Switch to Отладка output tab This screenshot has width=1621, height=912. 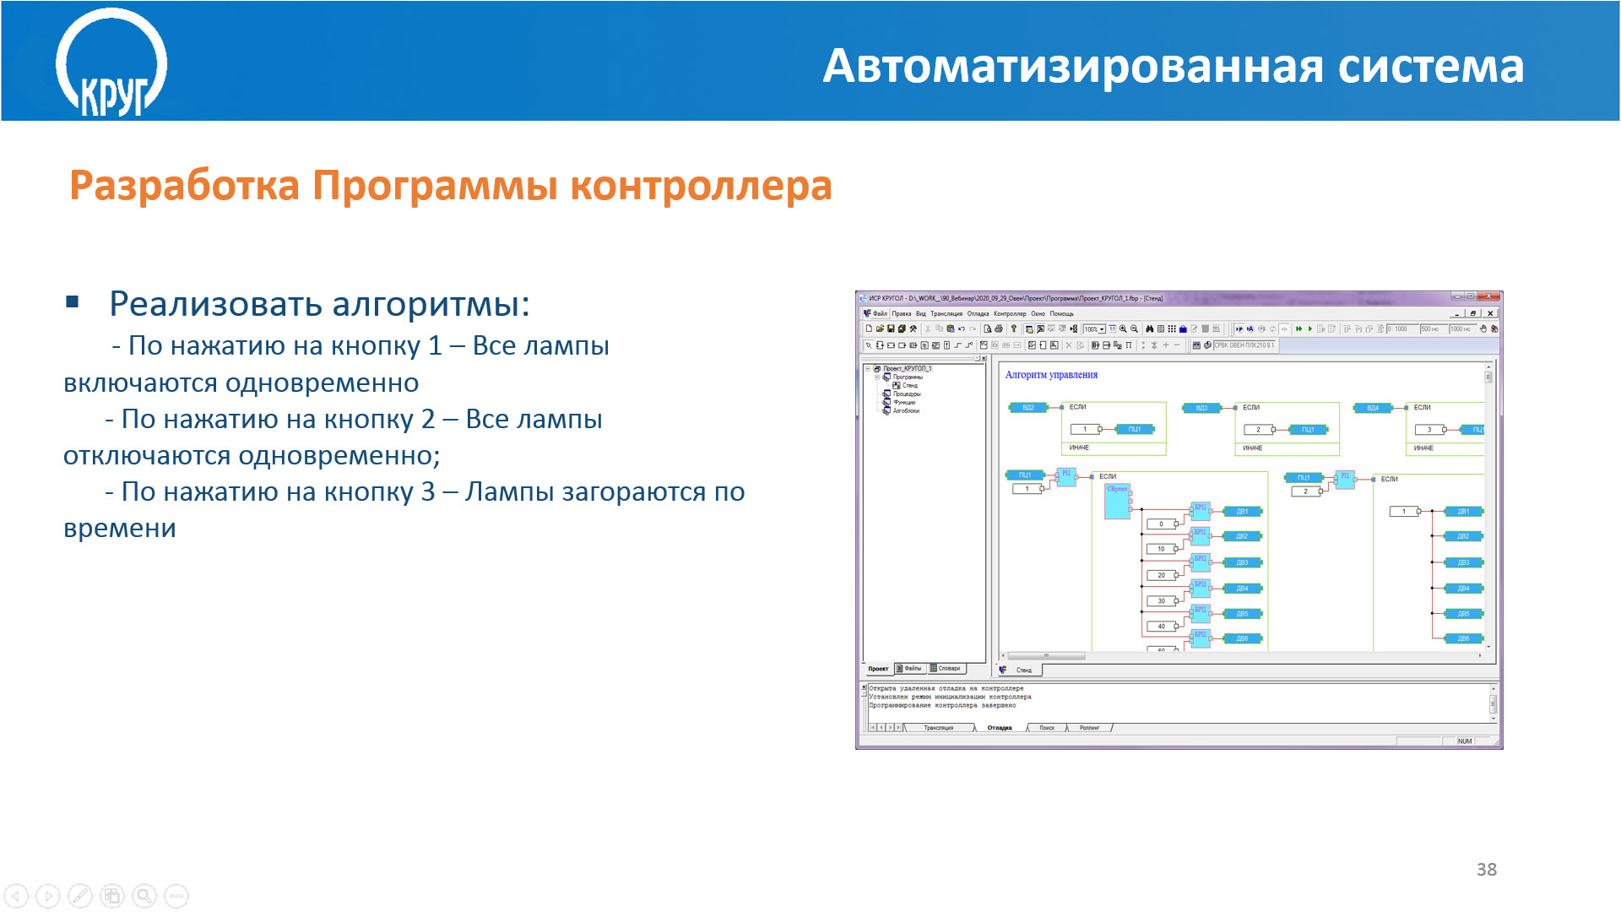pyautogui.click(x=1000, y=728)
